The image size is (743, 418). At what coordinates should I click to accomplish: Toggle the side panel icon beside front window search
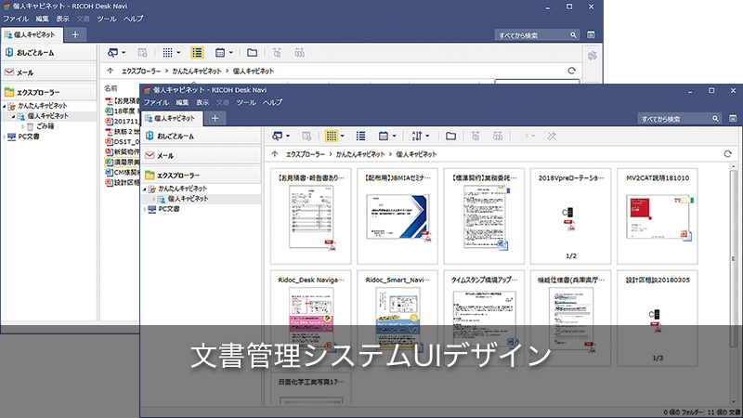coord(733,119)
